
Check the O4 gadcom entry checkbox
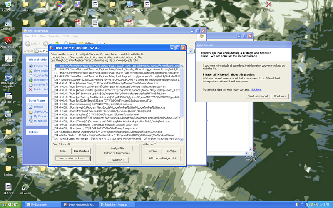click(53, 118)
